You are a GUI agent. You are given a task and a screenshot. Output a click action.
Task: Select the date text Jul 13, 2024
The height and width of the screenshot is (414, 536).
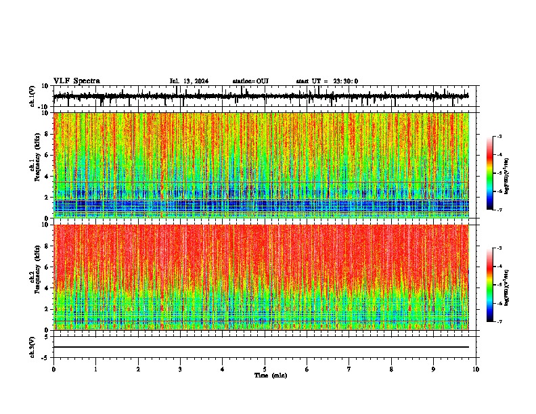click(189, 81)
